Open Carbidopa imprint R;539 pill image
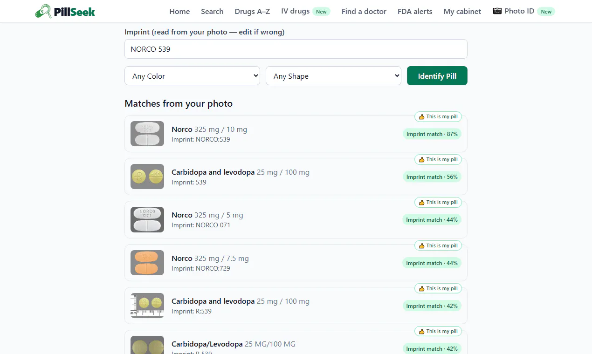The height and width of the screenshot is (354, 592). pyautogui.click(x=147, y=306)
